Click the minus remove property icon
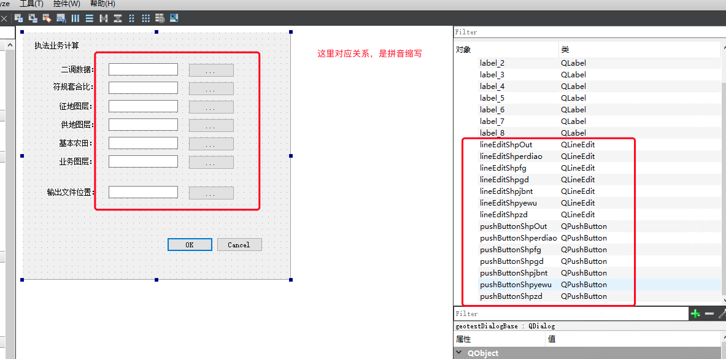726x359 pixels. (709, 314)
